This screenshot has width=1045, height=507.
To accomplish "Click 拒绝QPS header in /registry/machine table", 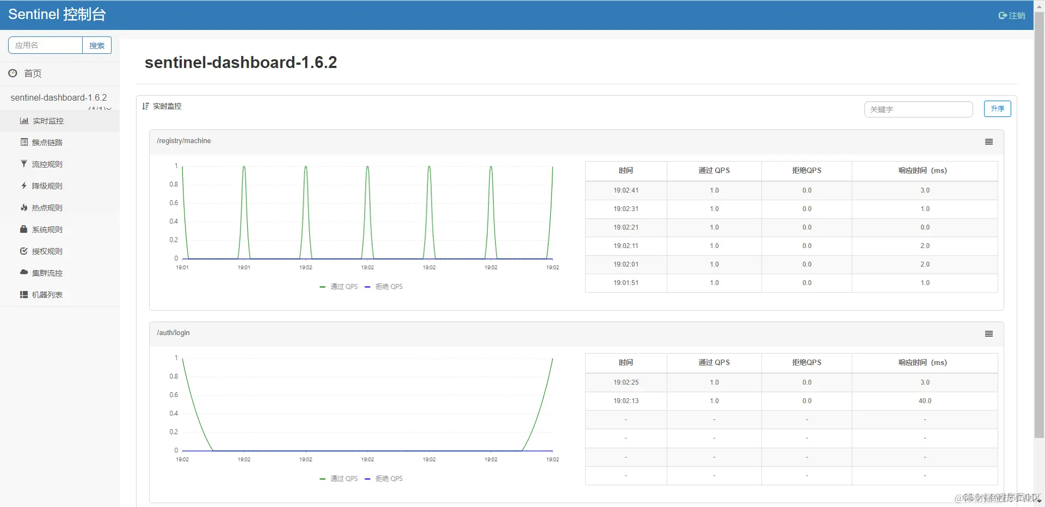I will click(x=807, y=170).
